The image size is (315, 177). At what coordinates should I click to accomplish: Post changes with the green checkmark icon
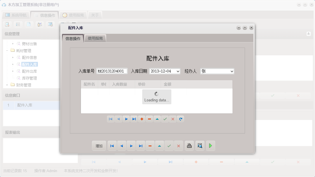click(x=165, y=119)
